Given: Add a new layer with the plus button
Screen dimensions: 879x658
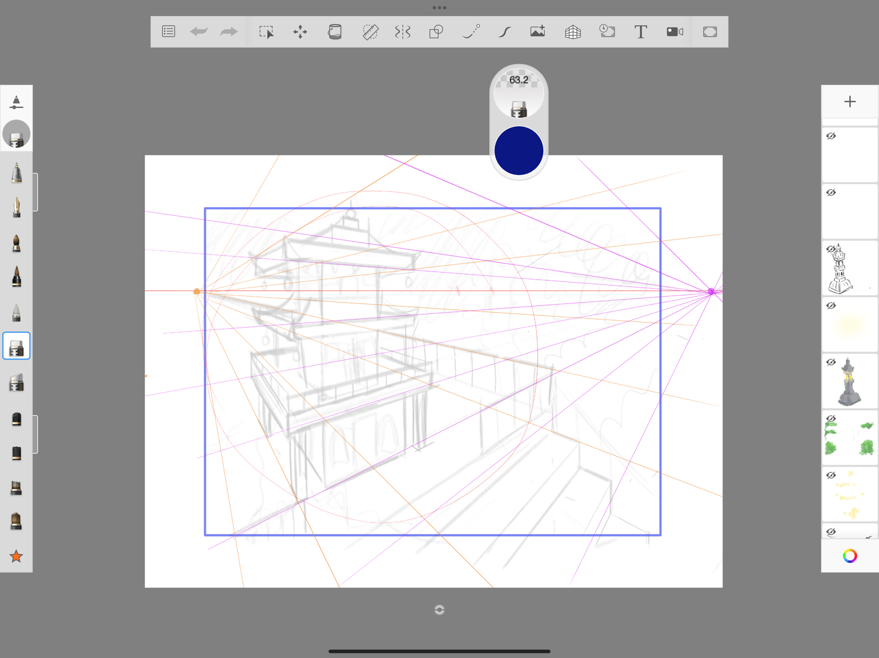Looking at the screenshot, I should [x=850, y=102].
